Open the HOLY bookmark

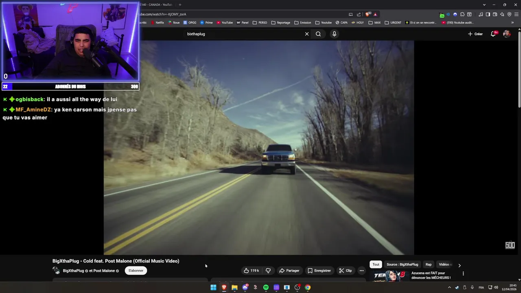[x=357, y=22]
